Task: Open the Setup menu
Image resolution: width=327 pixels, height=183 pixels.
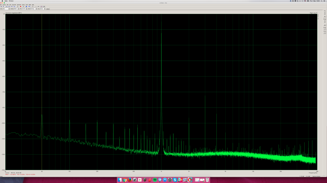Action: pos(23,5)
